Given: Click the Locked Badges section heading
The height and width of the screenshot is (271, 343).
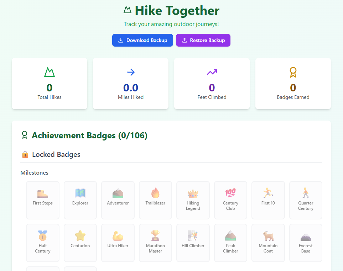Looking at the screenshot, I should click(x=56, y=154).
